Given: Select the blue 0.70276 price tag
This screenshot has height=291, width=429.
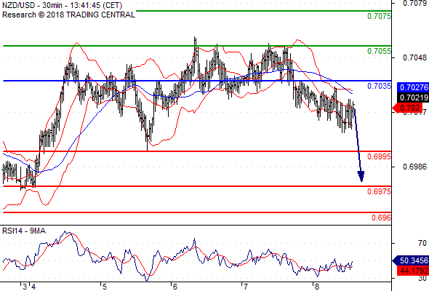Looking at the screenshot, I should tap(413, 87).
